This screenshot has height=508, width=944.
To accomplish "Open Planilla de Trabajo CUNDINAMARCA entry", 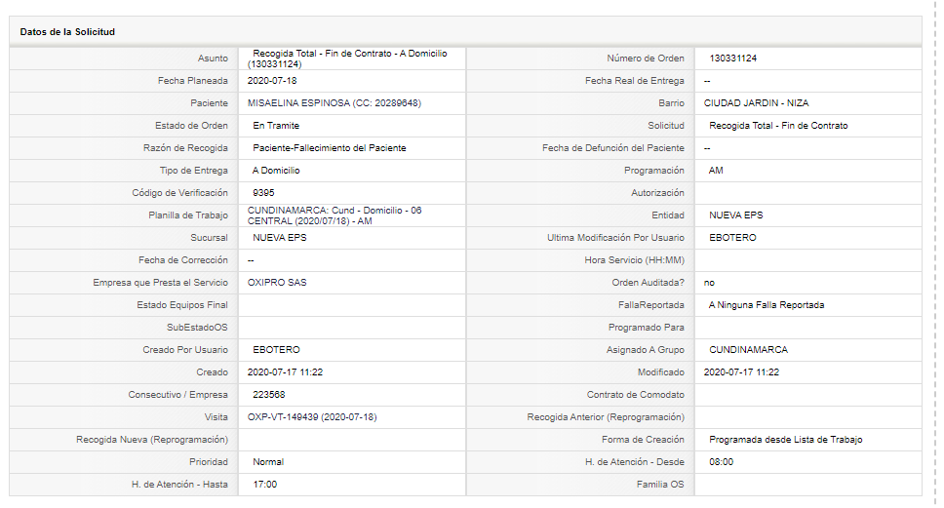I will click(x=334, y=215).
